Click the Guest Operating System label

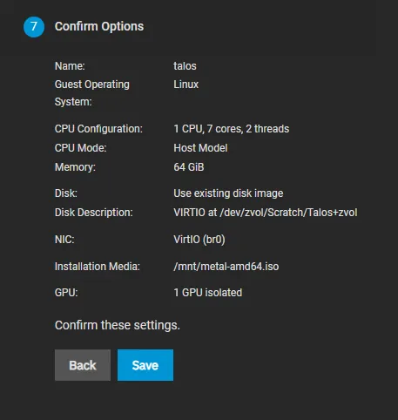(92, 93)
